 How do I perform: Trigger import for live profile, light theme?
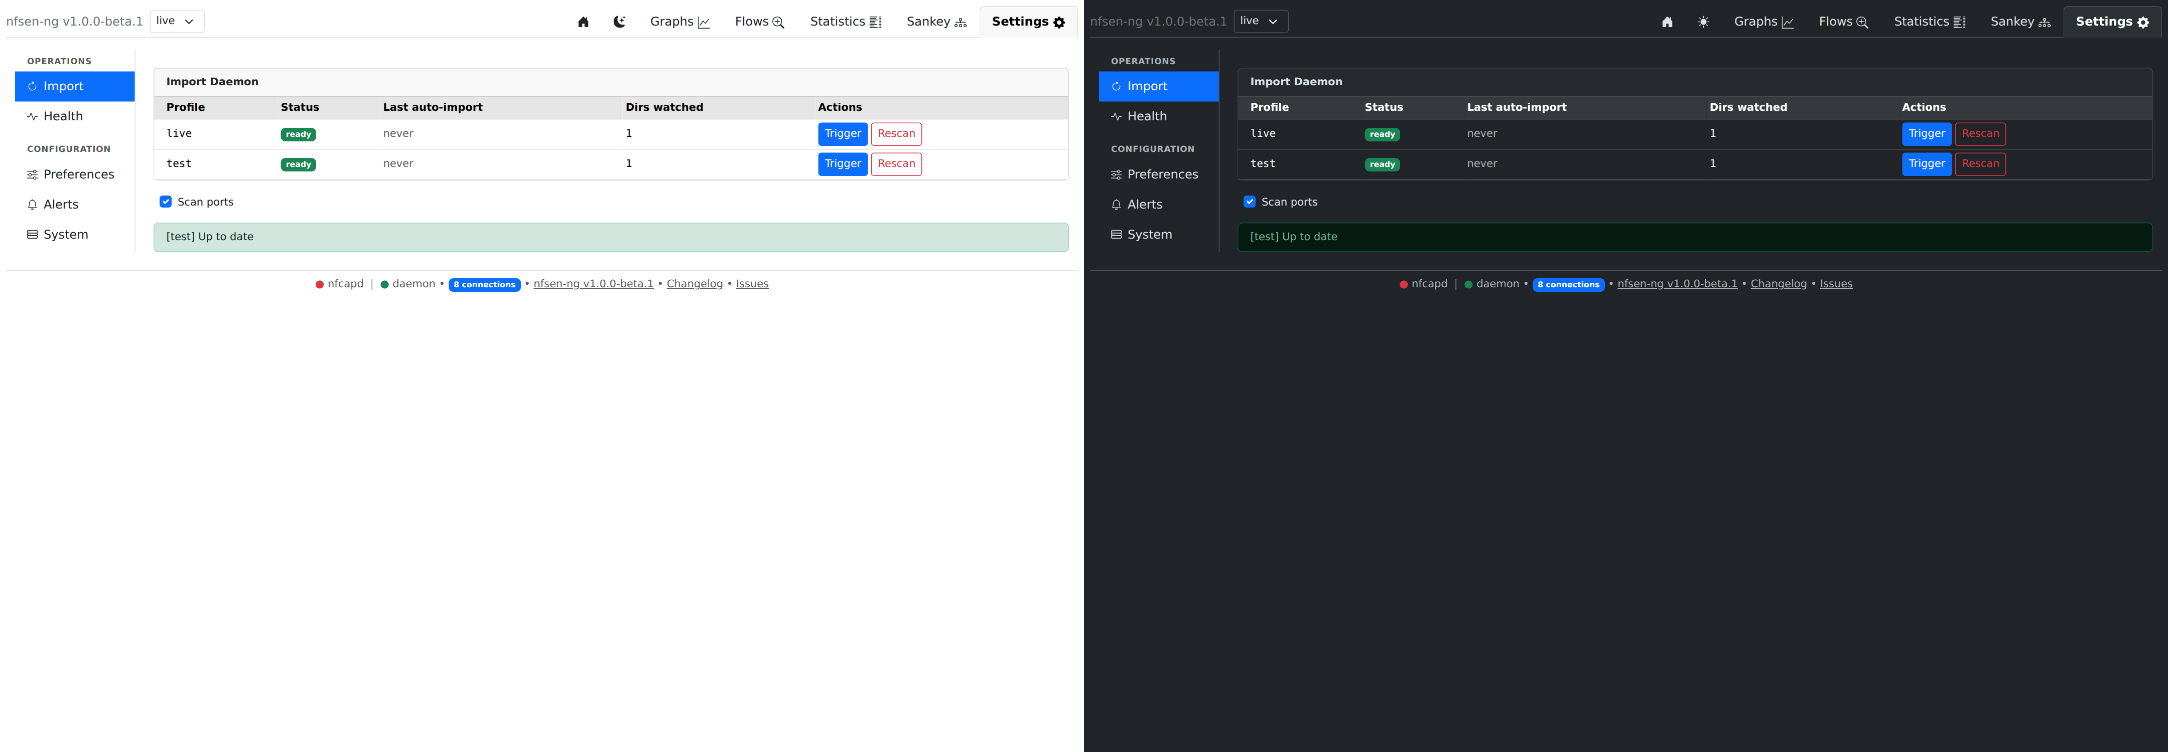843,134
